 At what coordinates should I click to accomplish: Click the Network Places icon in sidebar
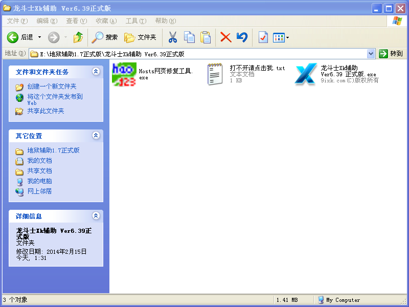pyautogui.click(x=19, y=192)
